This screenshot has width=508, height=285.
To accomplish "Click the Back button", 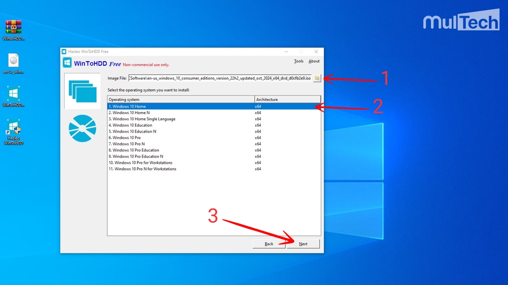I will [x=269, y=244].
